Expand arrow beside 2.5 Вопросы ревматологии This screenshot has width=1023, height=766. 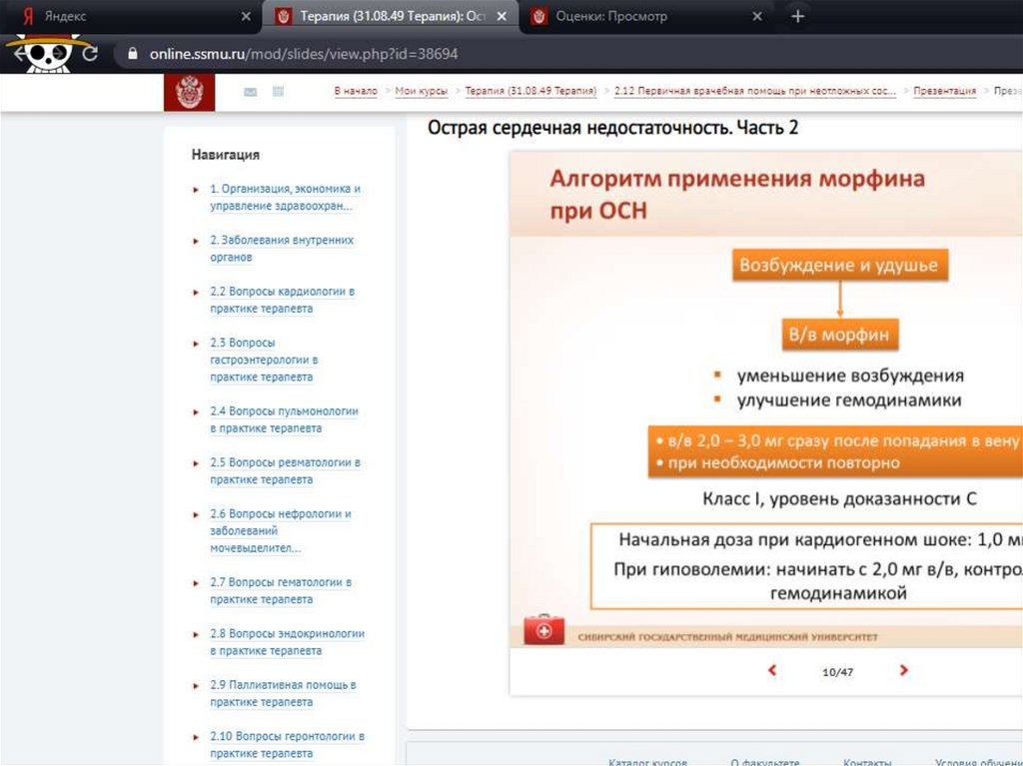[196, 463]
